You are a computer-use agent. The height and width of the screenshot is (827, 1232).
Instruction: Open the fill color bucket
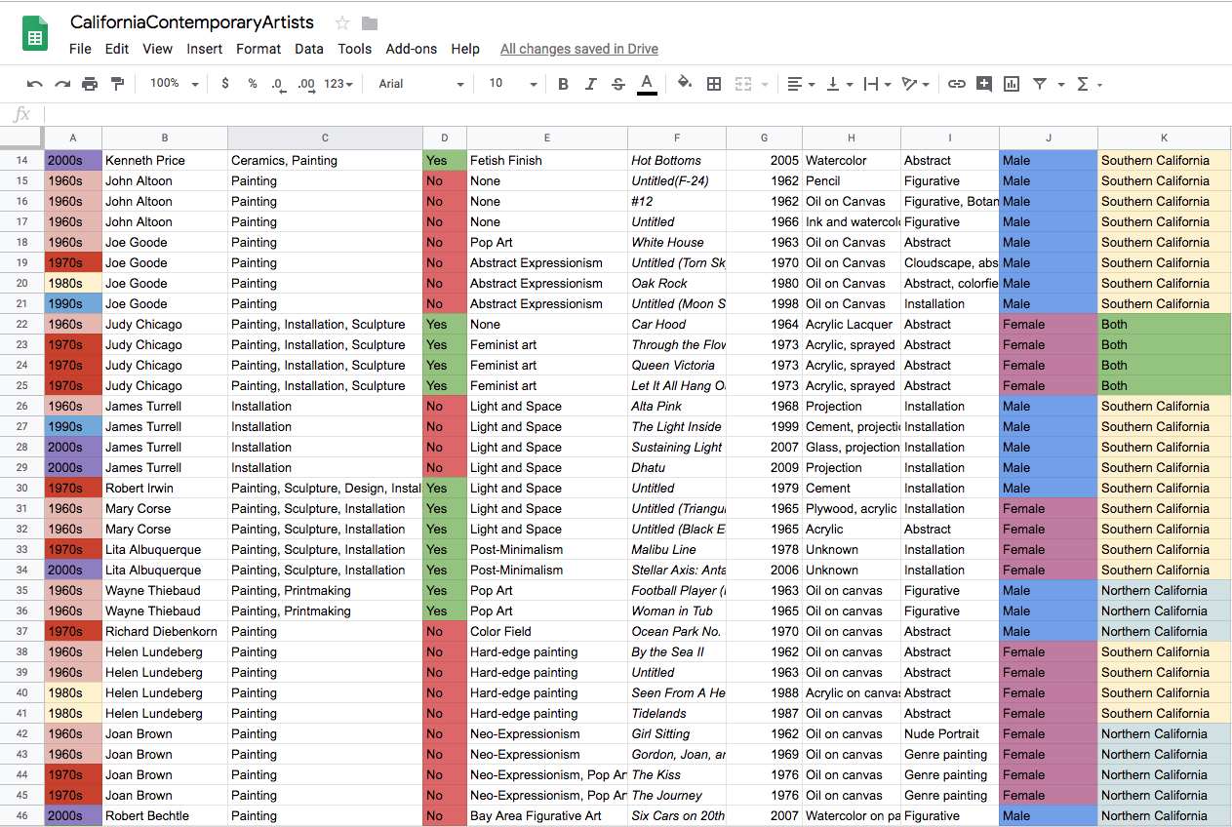tap(685, 84)
